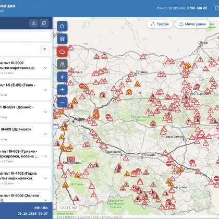219x219 pixels.
Task: Toggle the road traffic layer icon in map toolbar
Action: (x=62, y=64)
